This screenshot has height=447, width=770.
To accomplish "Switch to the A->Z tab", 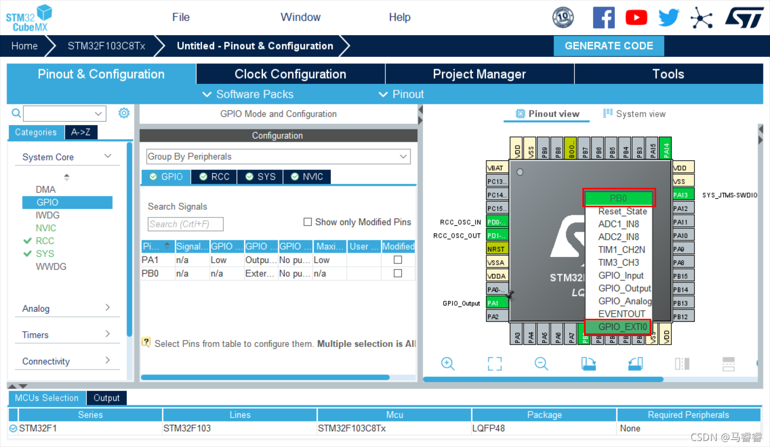I will click(x=81, y=132).
